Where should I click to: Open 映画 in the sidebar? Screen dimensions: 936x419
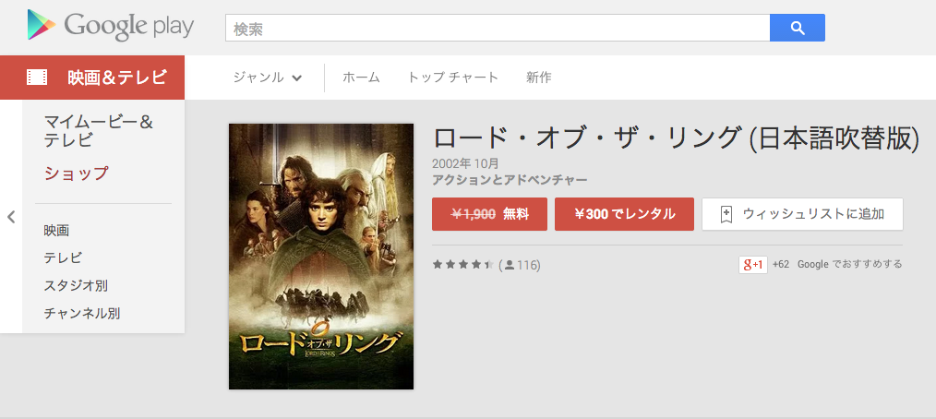tap(56, 231)
